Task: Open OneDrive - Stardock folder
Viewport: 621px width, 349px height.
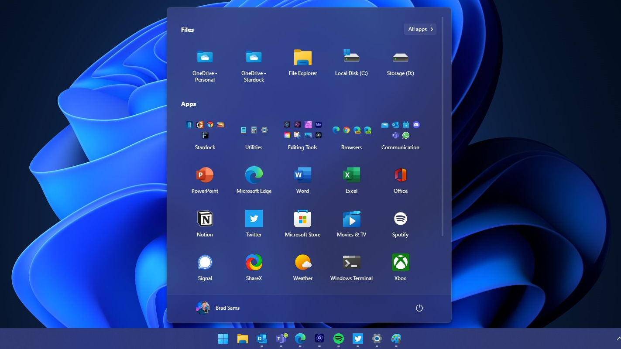Action: tap(254, 65)
